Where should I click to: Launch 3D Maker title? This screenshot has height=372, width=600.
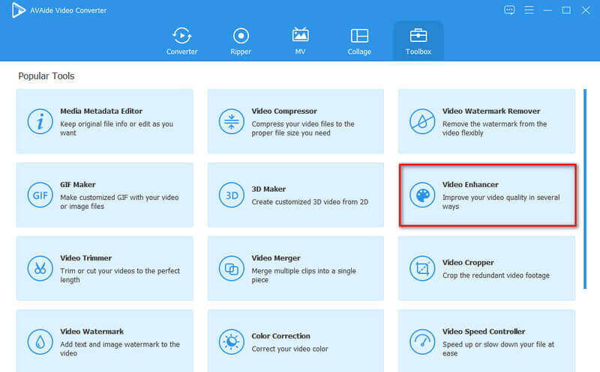click(268, 189)
